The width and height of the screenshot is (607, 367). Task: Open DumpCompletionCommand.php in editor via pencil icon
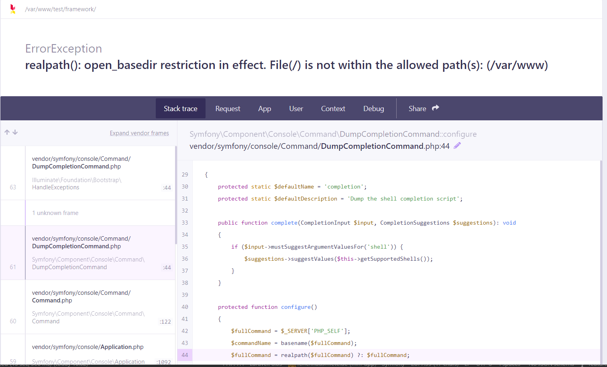pyautogui.click(x=457, y=146)
